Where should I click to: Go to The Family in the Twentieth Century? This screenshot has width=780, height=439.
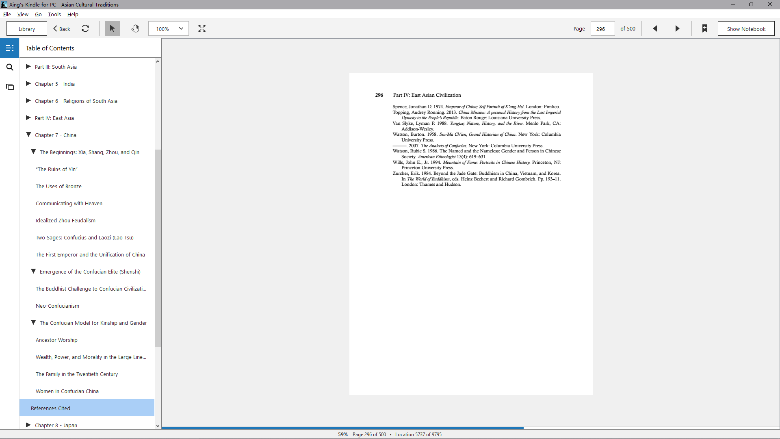pos(77,374)
